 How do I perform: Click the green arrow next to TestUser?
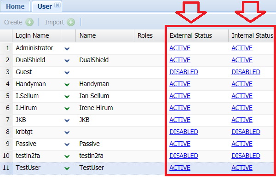click(x=67, y=168)
